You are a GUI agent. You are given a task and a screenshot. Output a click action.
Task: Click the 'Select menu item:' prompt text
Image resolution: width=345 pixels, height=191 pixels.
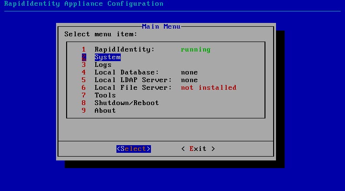coord(101,34)
